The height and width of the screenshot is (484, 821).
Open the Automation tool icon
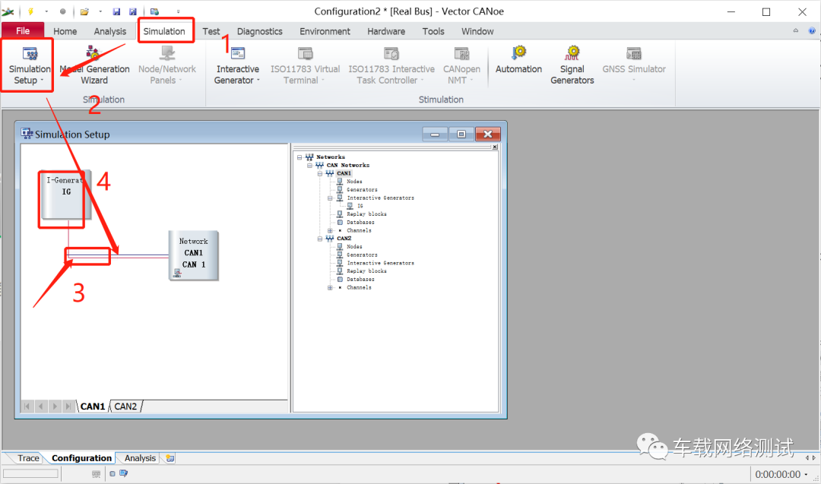click(x=518, y=59)
